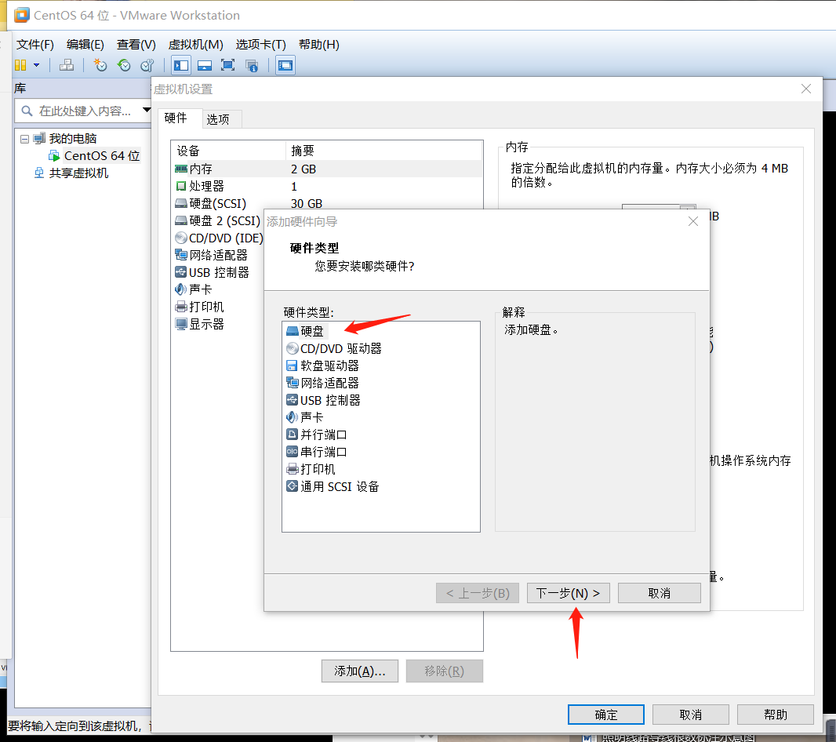The width and height of the screenshot is (836, 742).
Task: Revert to snapshot toolbar icon
Action: point(124,65)
